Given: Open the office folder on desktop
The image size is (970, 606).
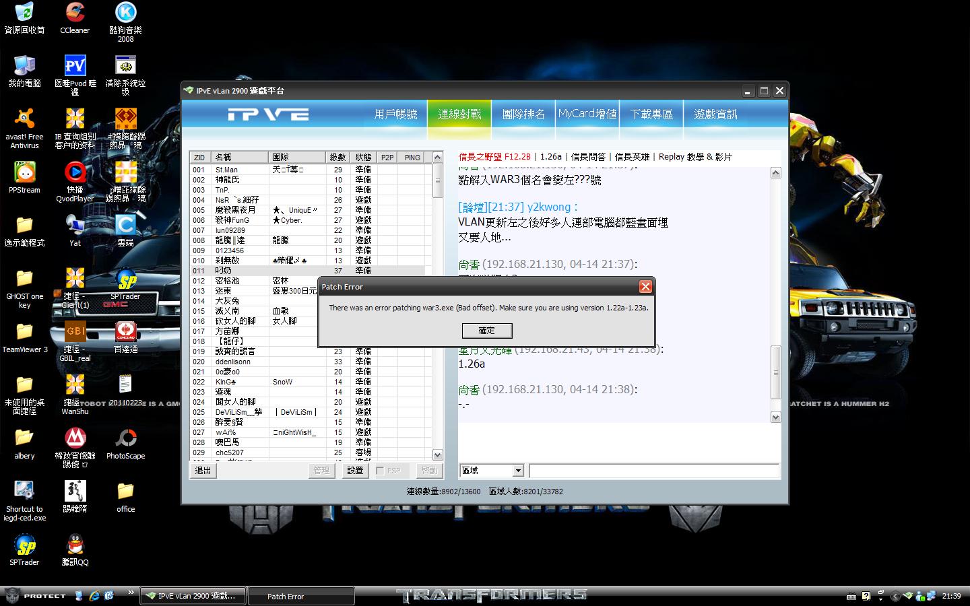Looking at the screenshot, I should (125, 496).
